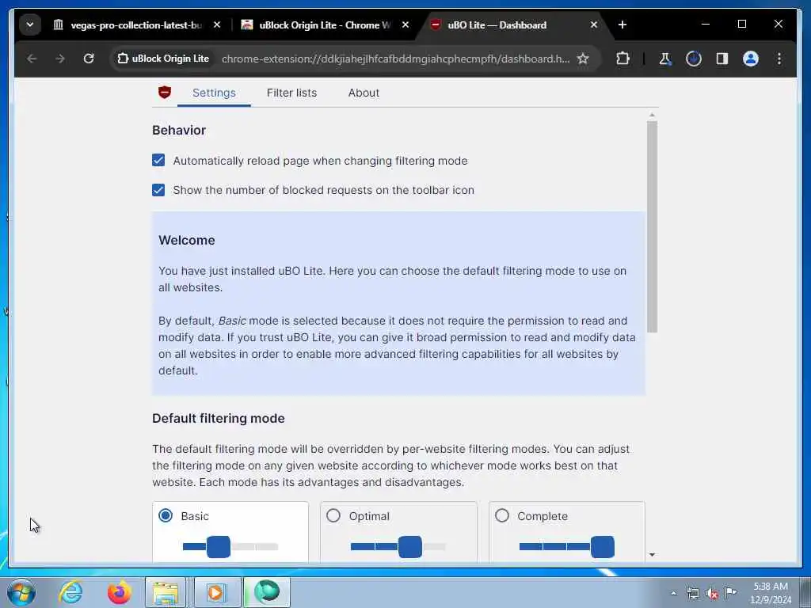Click the scrollbar down arrow

pyautogui.click(x=653, y=555)
